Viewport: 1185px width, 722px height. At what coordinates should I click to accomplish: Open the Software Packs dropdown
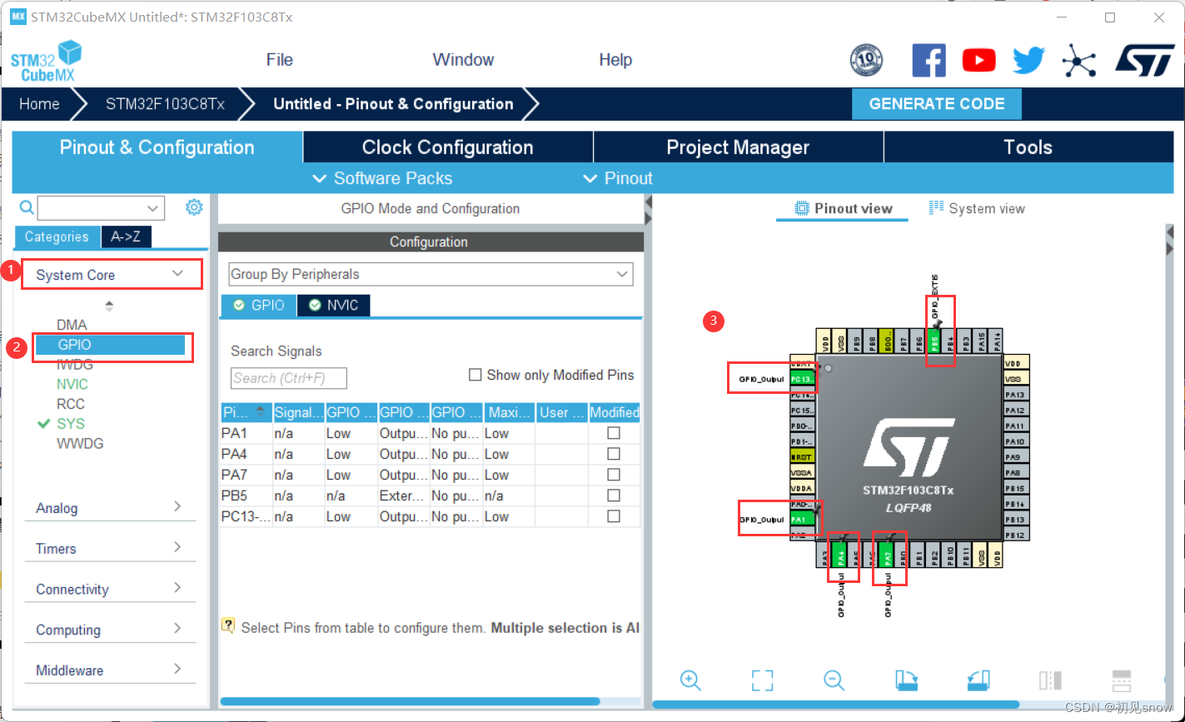(382, 178)
